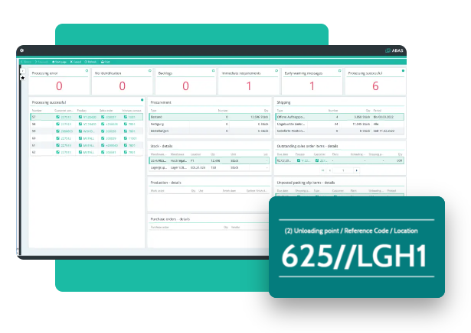Open the last-column link icon in row 61
The height and width of the screenshot is (333, 471).
click(x=126, y=145)
